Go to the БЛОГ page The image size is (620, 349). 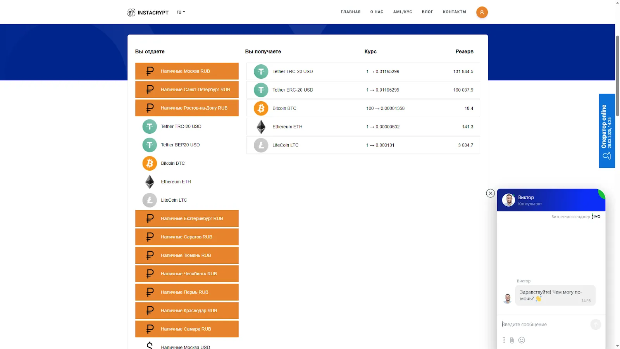(x=427, y=12)
